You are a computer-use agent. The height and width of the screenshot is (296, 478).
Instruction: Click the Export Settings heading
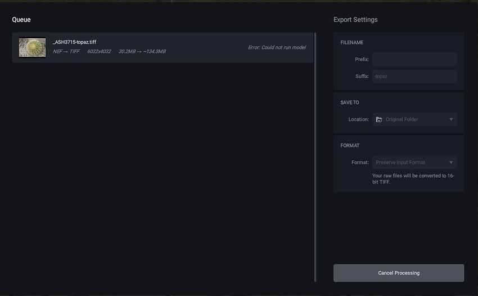(x=355, y=20)
